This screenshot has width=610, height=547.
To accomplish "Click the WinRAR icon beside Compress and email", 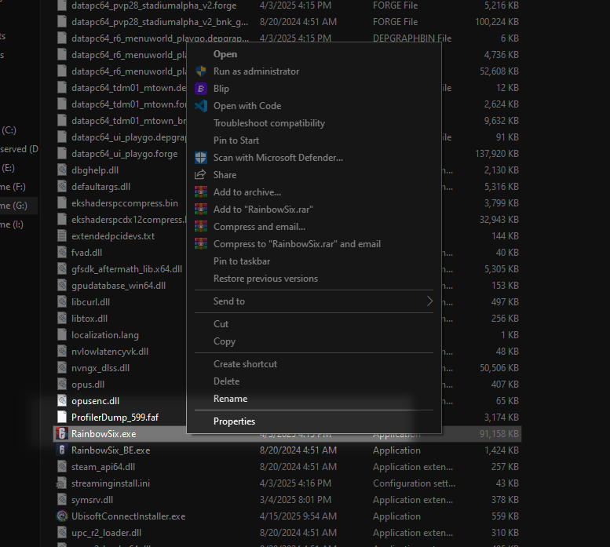I will [x=201, y=227].
